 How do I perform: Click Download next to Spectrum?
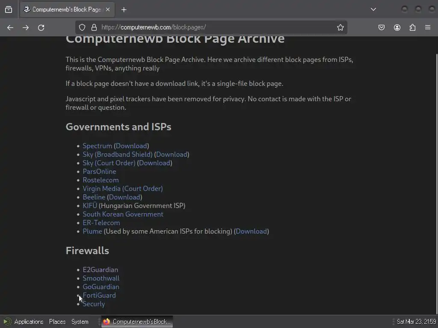131,146
